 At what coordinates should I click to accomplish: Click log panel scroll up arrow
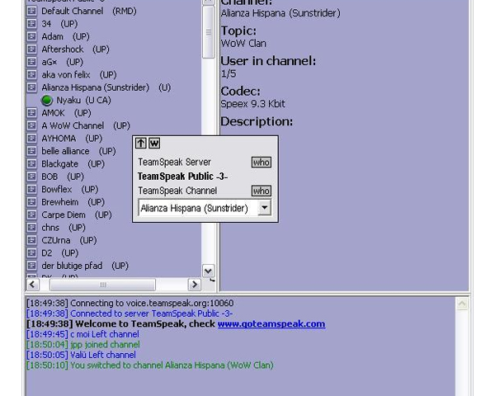pos(462,304)
